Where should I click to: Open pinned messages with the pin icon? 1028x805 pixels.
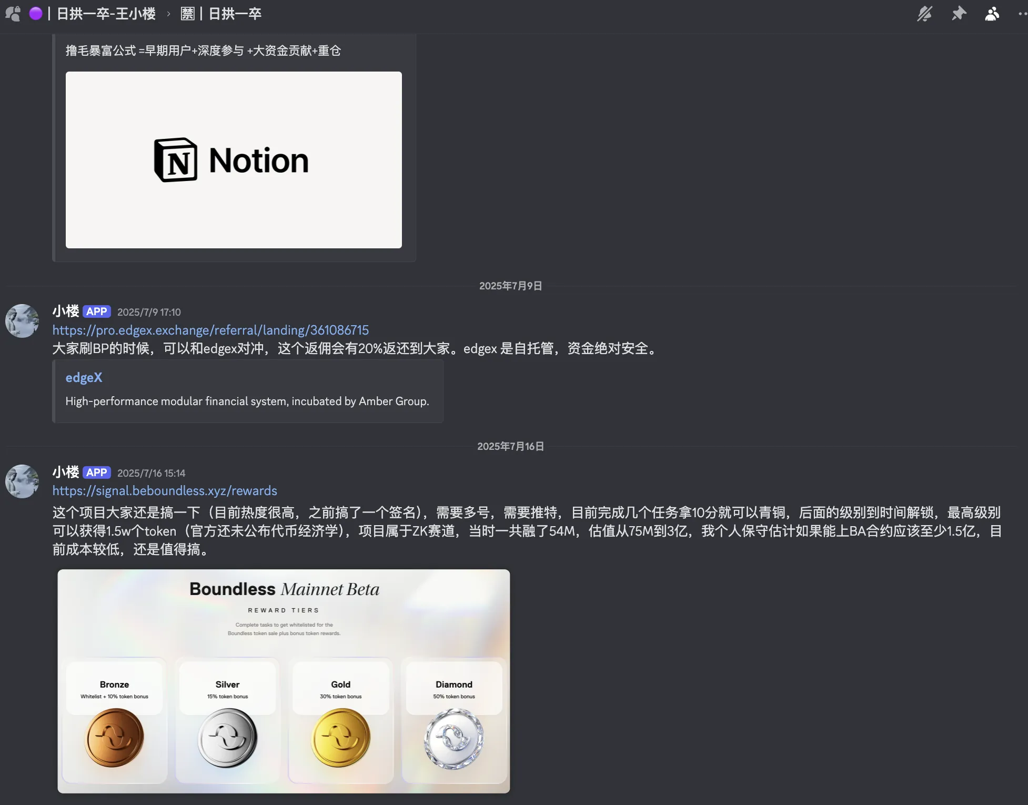[959, 14]
